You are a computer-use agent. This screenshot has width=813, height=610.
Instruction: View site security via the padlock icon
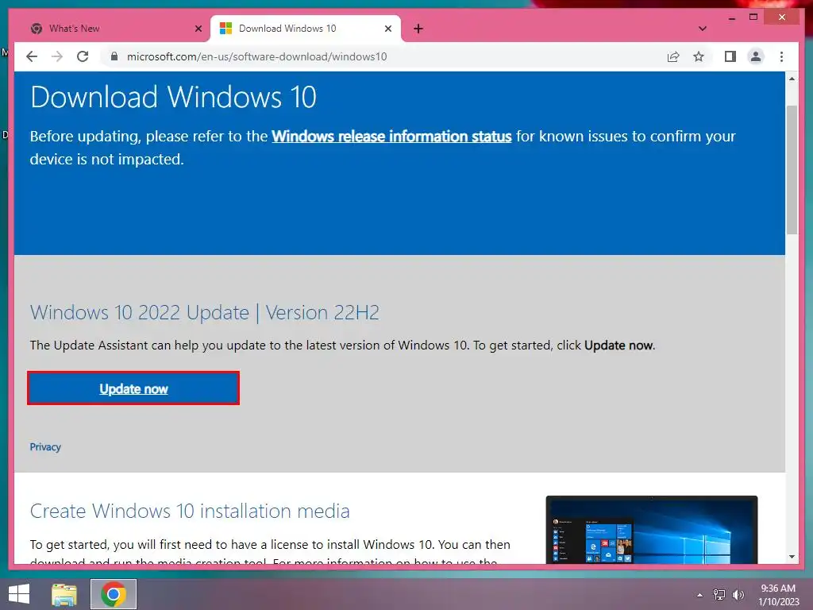114,56
